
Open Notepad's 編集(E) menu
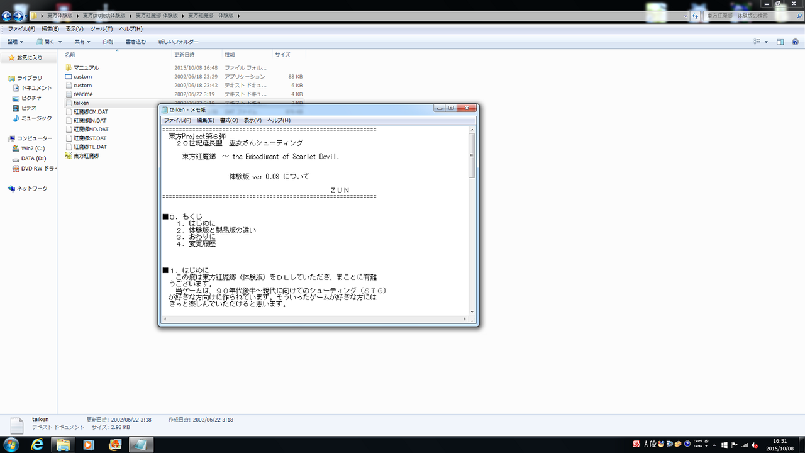(x=206, y=120)
